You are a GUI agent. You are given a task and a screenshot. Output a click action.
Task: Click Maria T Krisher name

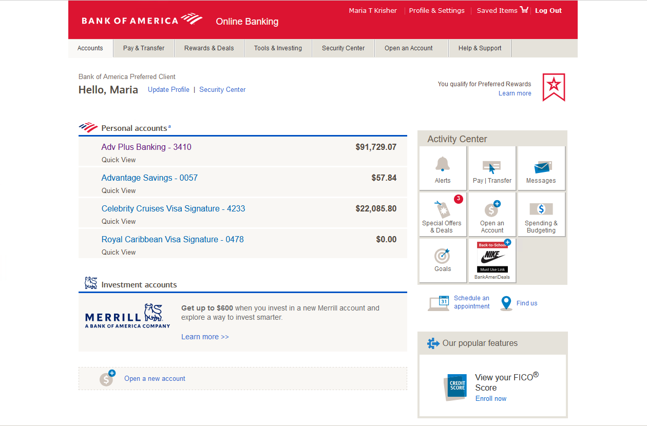373,10
